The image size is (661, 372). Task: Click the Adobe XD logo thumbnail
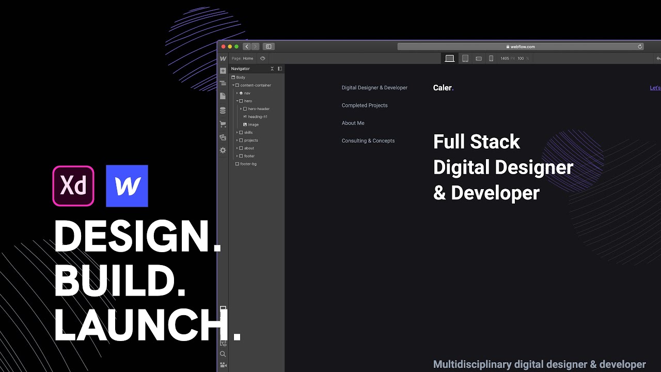(73, 186)
